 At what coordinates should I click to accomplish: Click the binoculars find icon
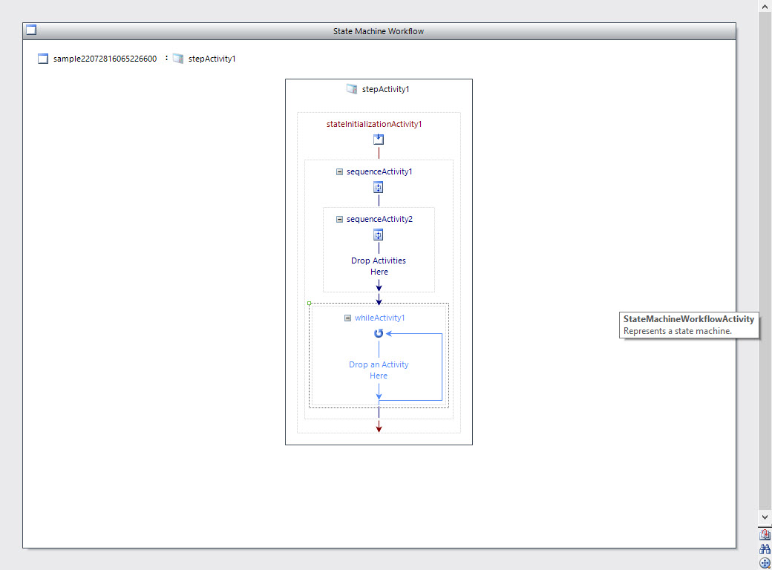pyautogui.click(x=765, y=548)
